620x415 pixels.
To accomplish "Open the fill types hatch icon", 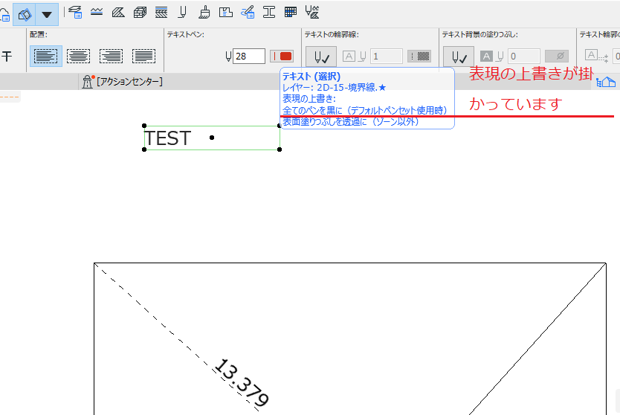I will tap(118, 12).
